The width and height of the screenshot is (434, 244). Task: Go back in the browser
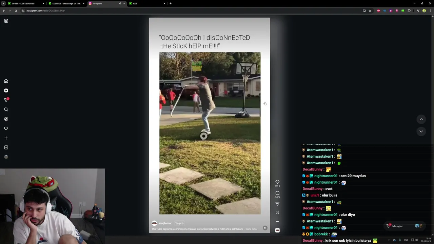[x=4, y=11]
